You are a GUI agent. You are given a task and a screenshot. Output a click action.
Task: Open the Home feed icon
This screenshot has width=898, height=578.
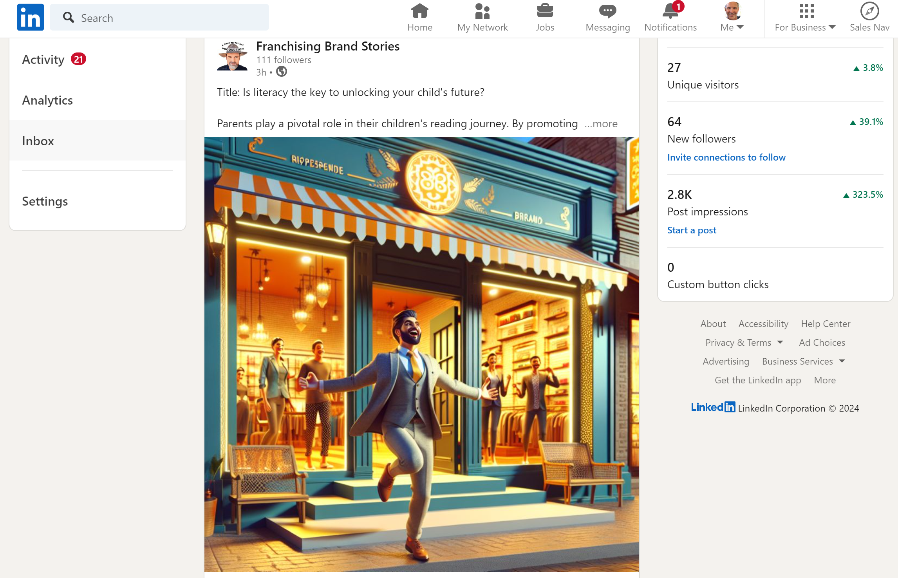419,11
